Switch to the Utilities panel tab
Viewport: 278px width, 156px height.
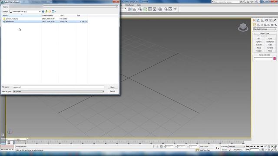coord(275,20)
